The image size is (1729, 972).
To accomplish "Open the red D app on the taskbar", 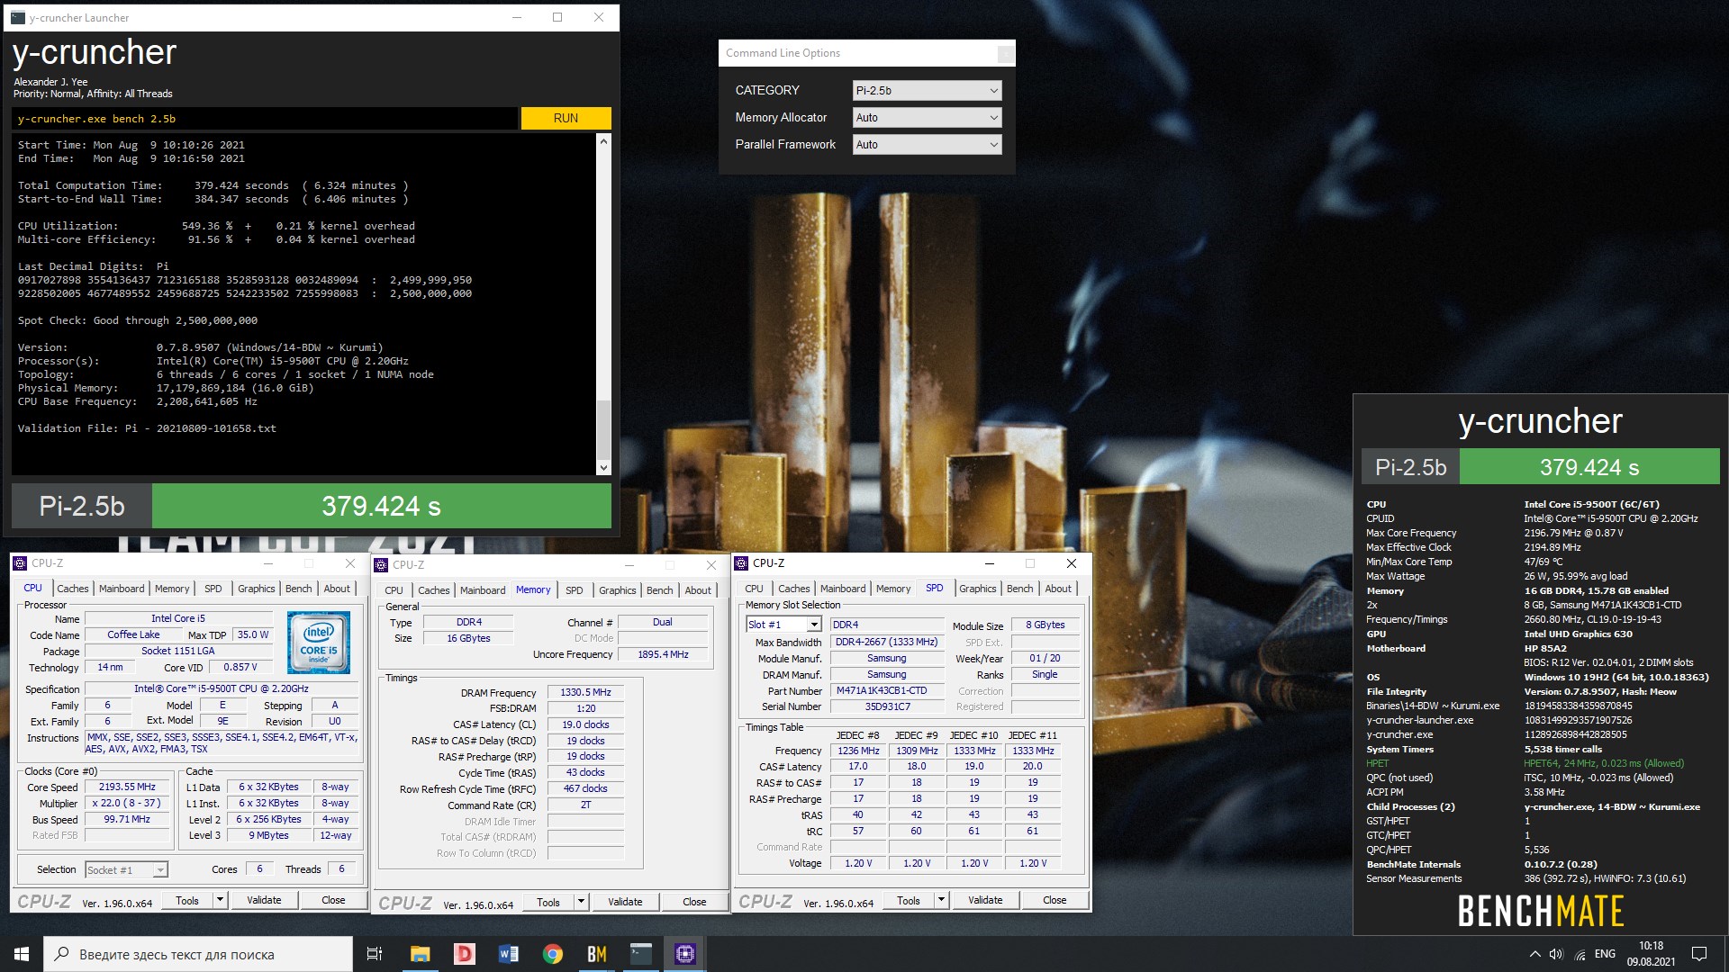I will point(464,954).
